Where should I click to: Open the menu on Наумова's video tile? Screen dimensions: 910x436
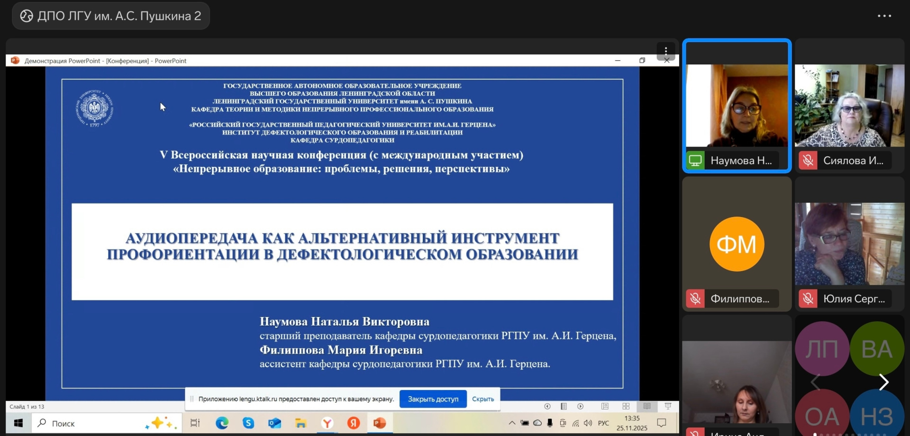665,51
